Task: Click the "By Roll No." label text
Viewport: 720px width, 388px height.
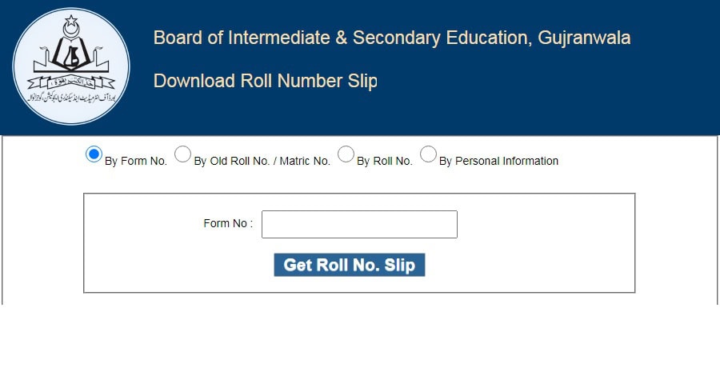Action: coord(385,161)
